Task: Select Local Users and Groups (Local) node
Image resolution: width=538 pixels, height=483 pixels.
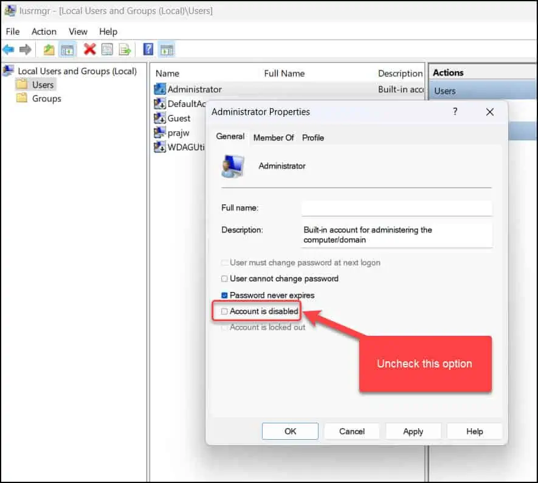Action: (77, 71)
